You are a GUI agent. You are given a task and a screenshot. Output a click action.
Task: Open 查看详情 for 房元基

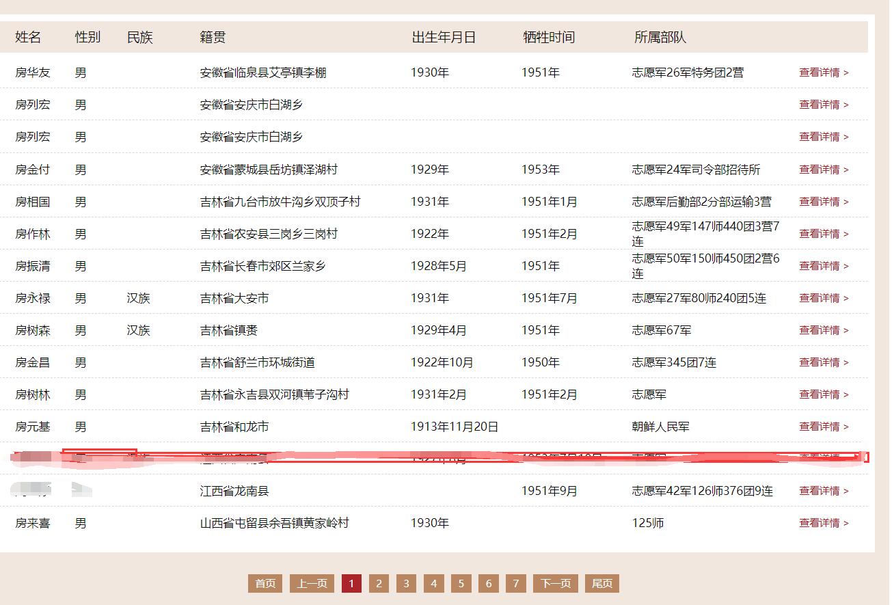point(824,427)
